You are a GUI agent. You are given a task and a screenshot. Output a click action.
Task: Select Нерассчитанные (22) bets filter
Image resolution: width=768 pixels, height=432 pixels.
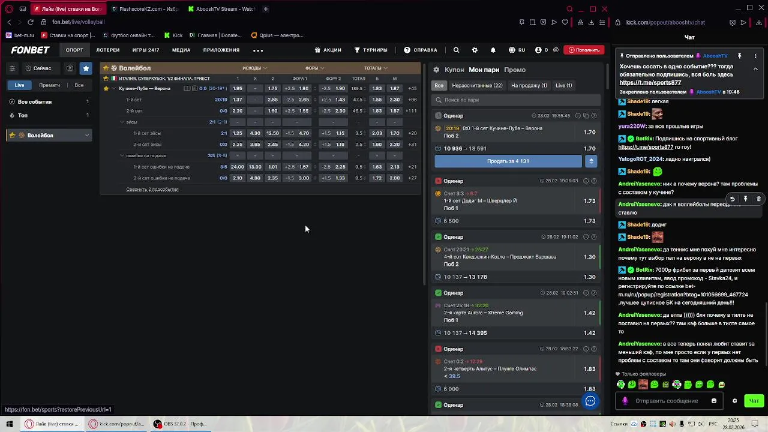[478, 85]
